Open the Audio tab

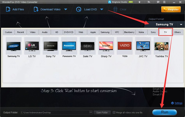(45, 32)
